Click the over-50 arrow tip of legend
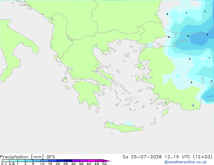214x165 pixels. [x=107, y=161]
